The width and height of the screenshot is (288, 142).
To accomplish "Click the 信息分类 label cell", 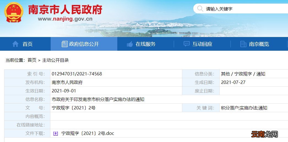I will (x=201, y=74).
